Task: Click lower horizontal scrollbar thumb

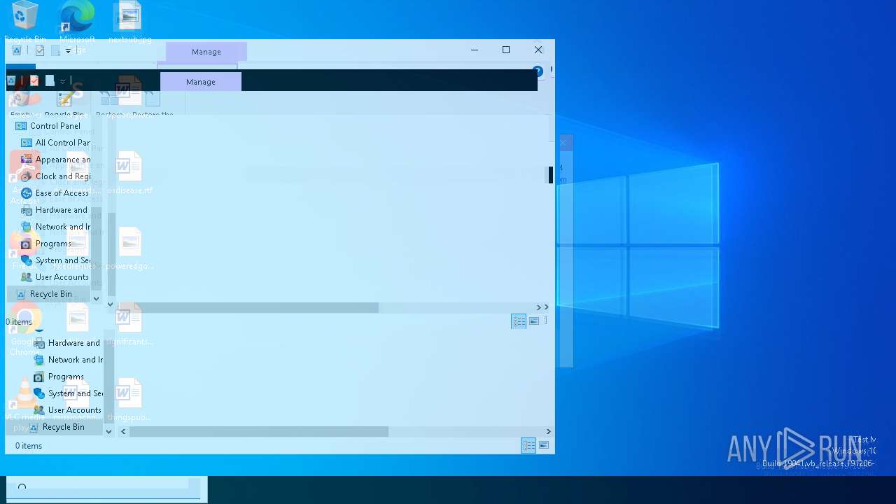Action: (259, 432)
